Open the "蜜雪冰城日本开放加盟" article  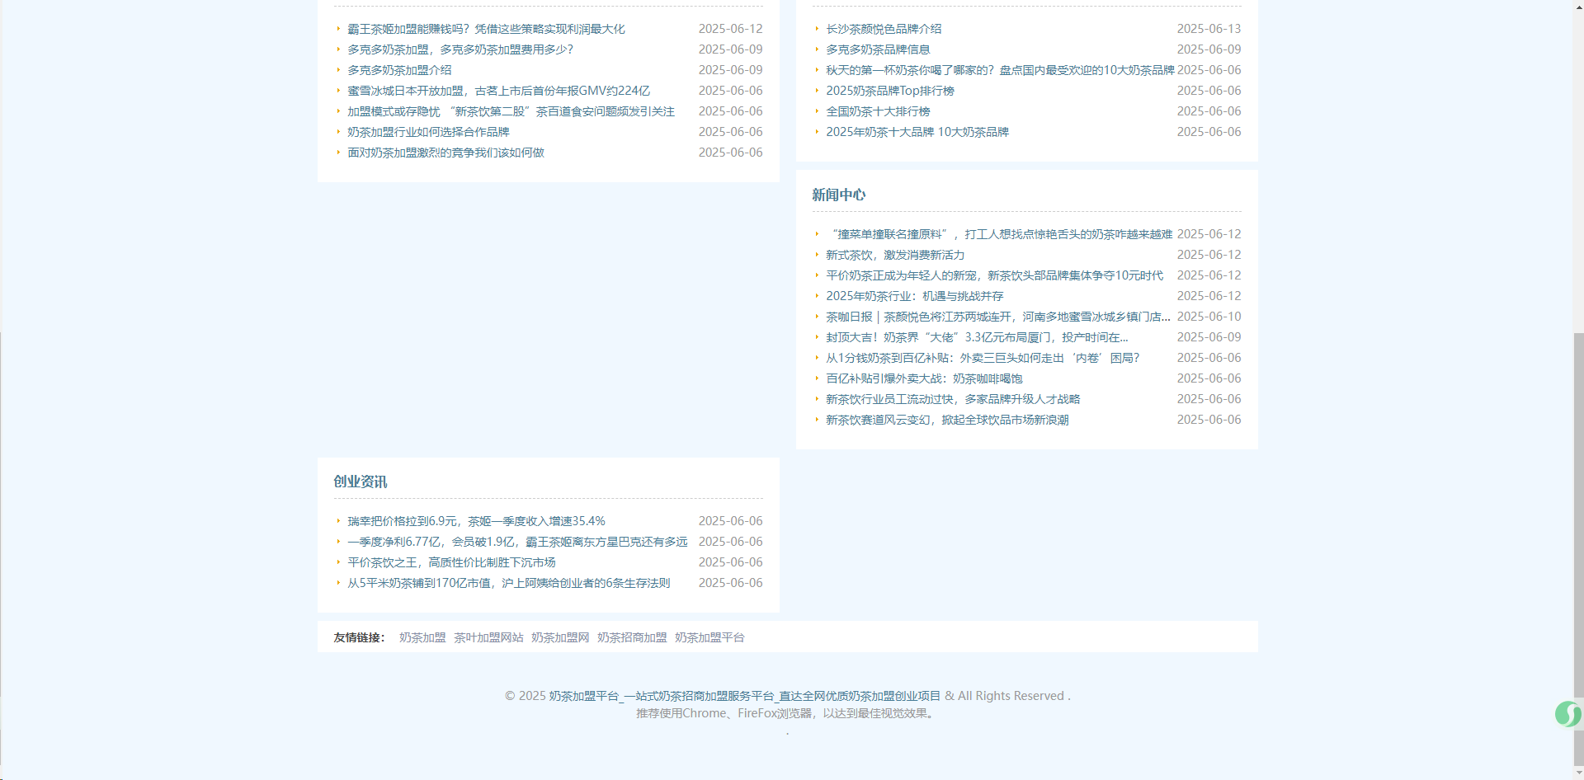tap(498, 90)
